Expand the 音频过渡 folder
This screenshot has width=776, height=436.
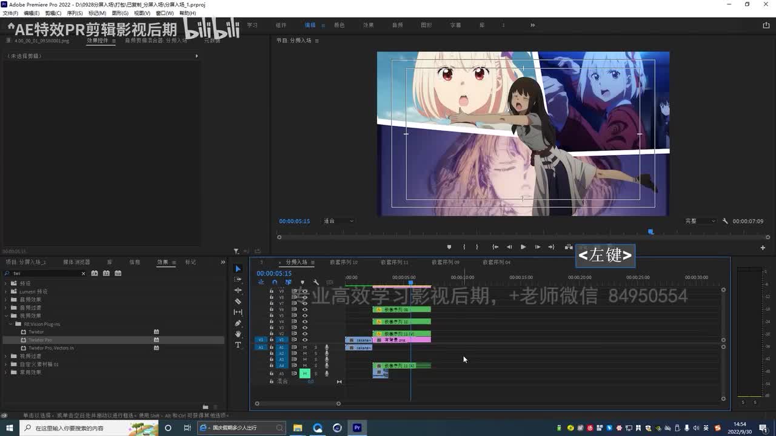tap(7, 308)
